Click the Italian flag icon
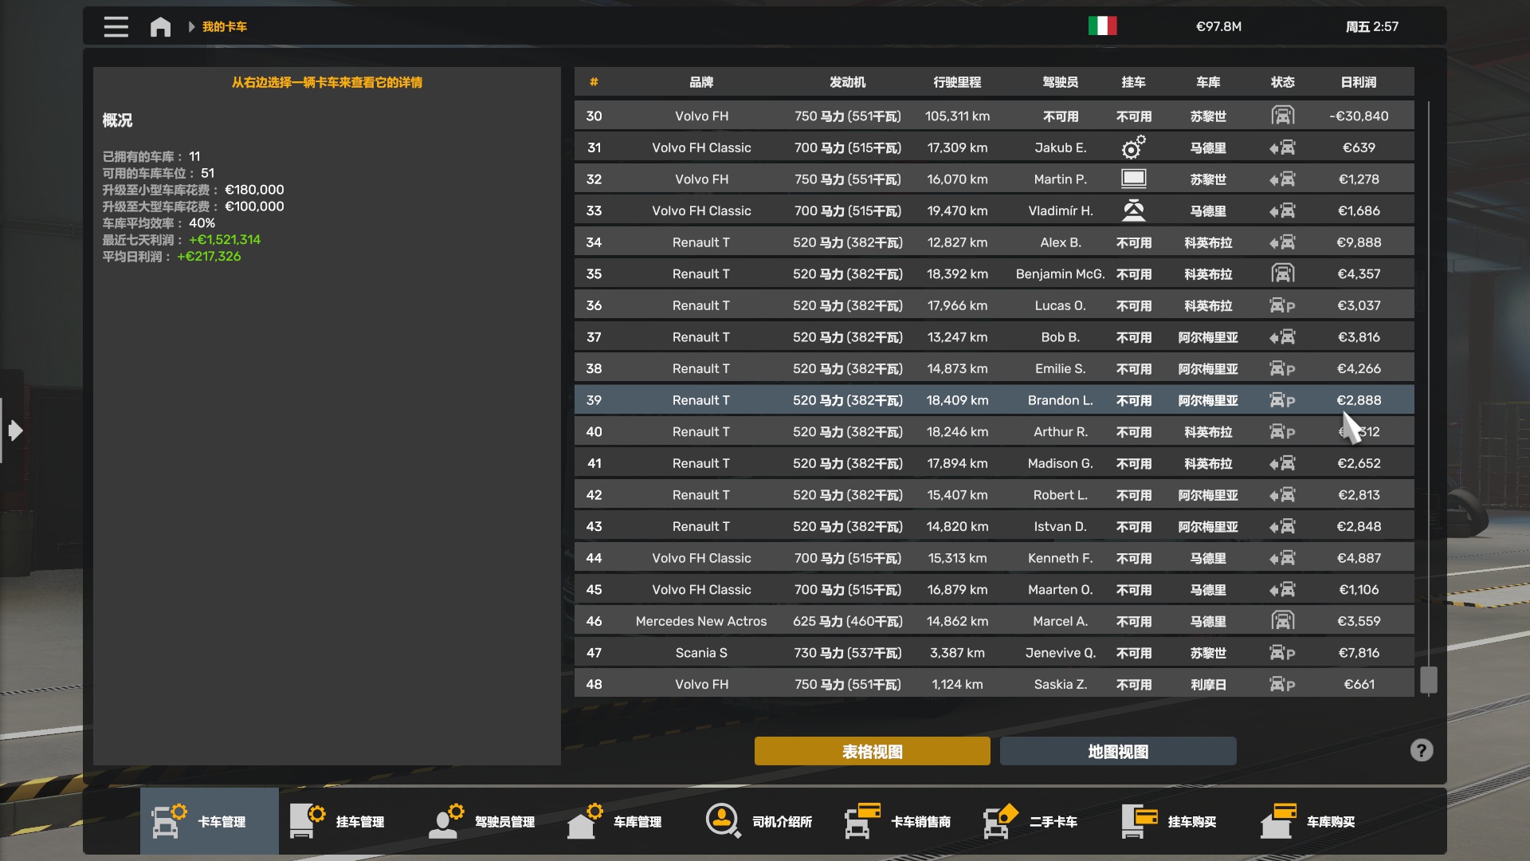The image size is (1530, 861). coord(1102,26)
